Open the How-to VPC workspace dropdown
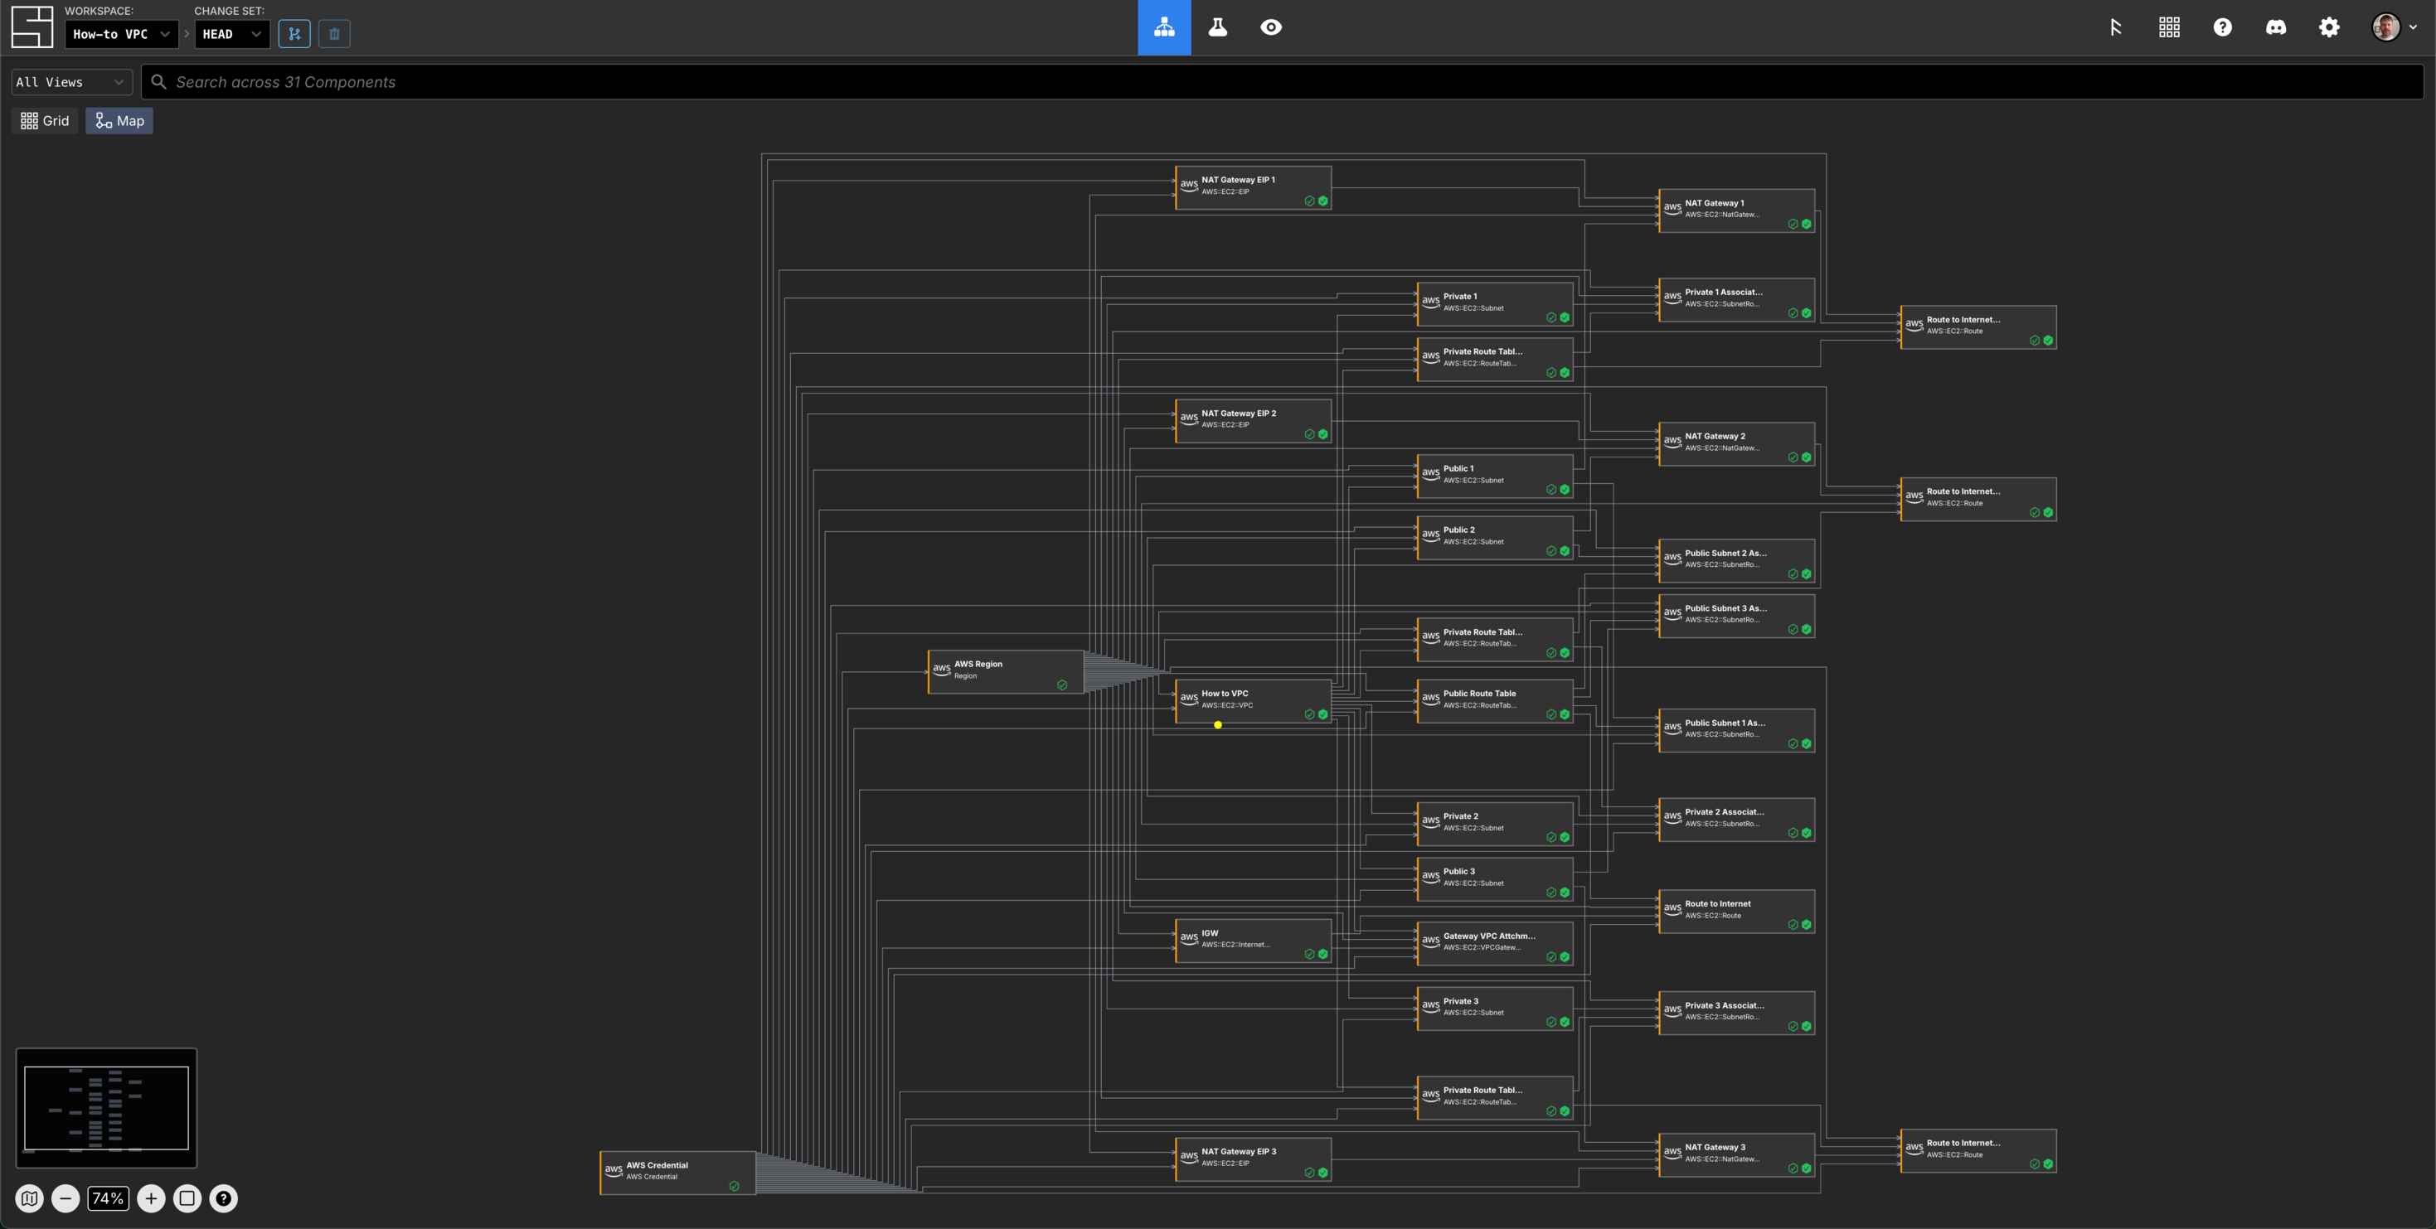This screenshot has width=2436, height=1229. tap(121, 34)
